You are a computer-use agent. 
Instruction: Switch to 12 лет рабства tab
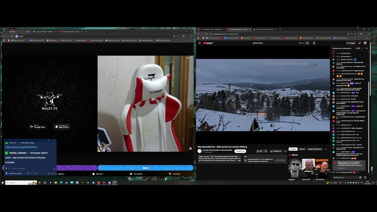(265, 29)
